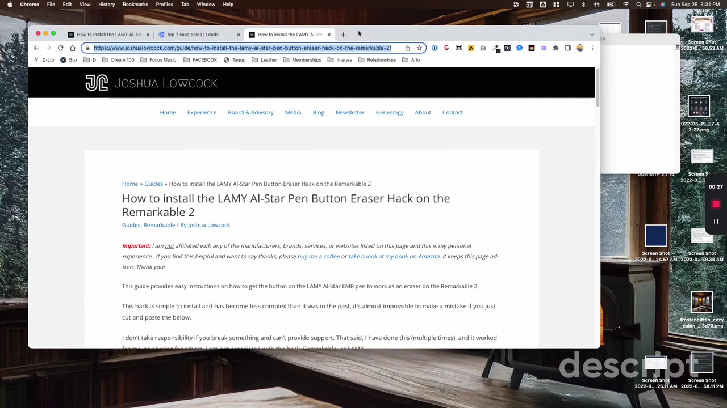727x408 pixels.
Task: Open the Genealogy nav link
Action: click(x=390, y=112)
